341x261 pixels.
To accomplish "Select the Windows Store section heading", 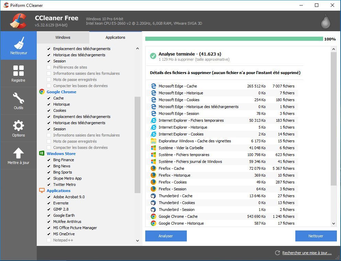I will click(x=61, y=154).
